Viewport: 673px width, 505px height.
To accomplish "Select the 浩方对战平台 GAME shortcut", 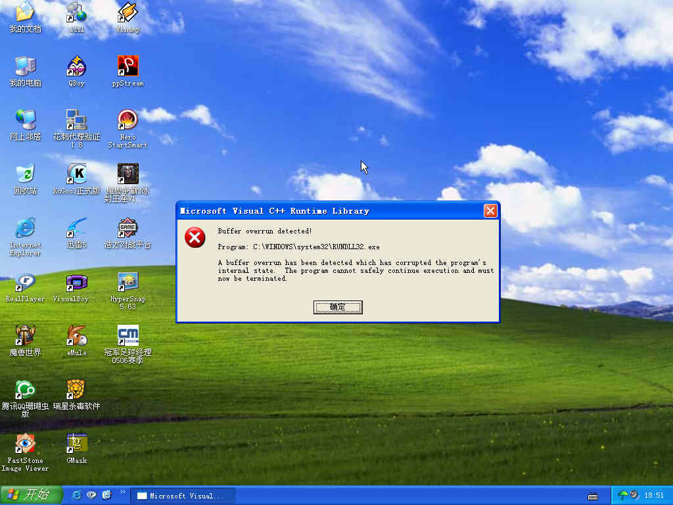I will (128, 233).
